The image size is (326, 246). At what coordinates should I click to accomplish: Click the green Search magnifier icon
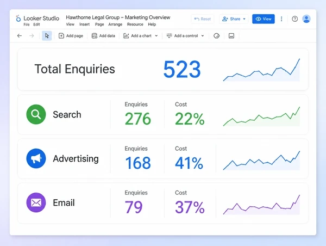[x=36, y=114]
